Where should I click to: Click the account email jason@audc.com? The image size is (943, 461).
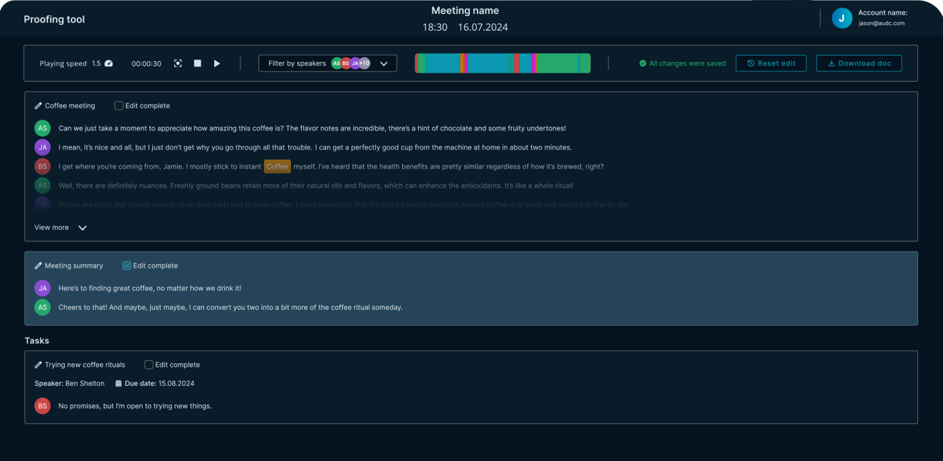click(x=881, y=23)
